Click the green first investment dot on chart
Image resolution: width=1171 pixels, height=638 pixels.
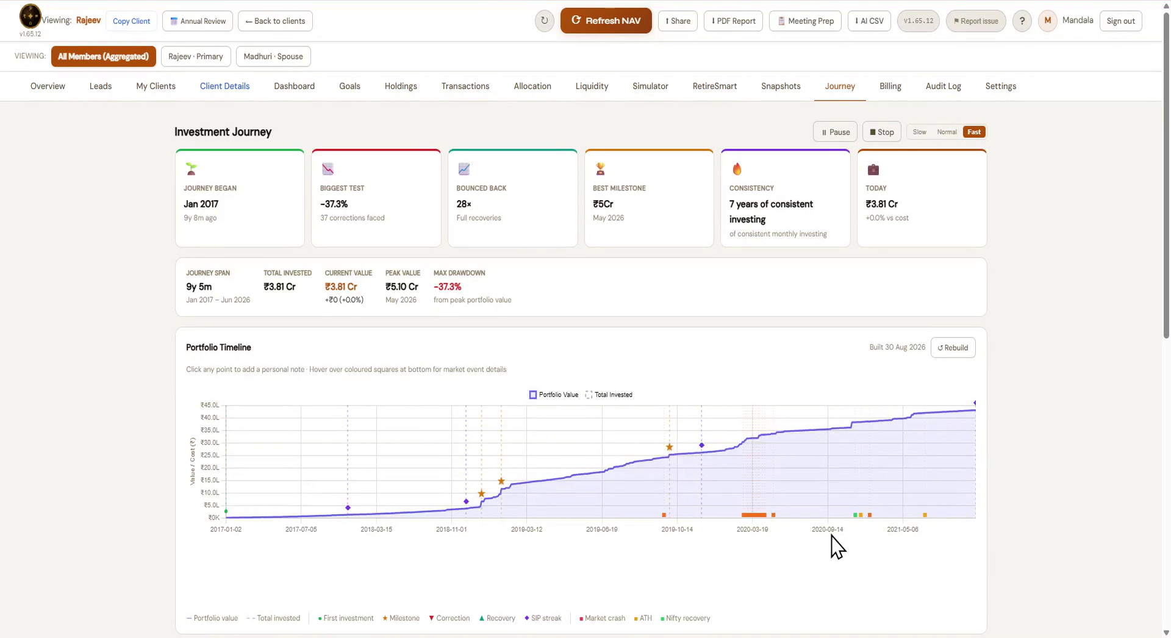tap(226, 511)
